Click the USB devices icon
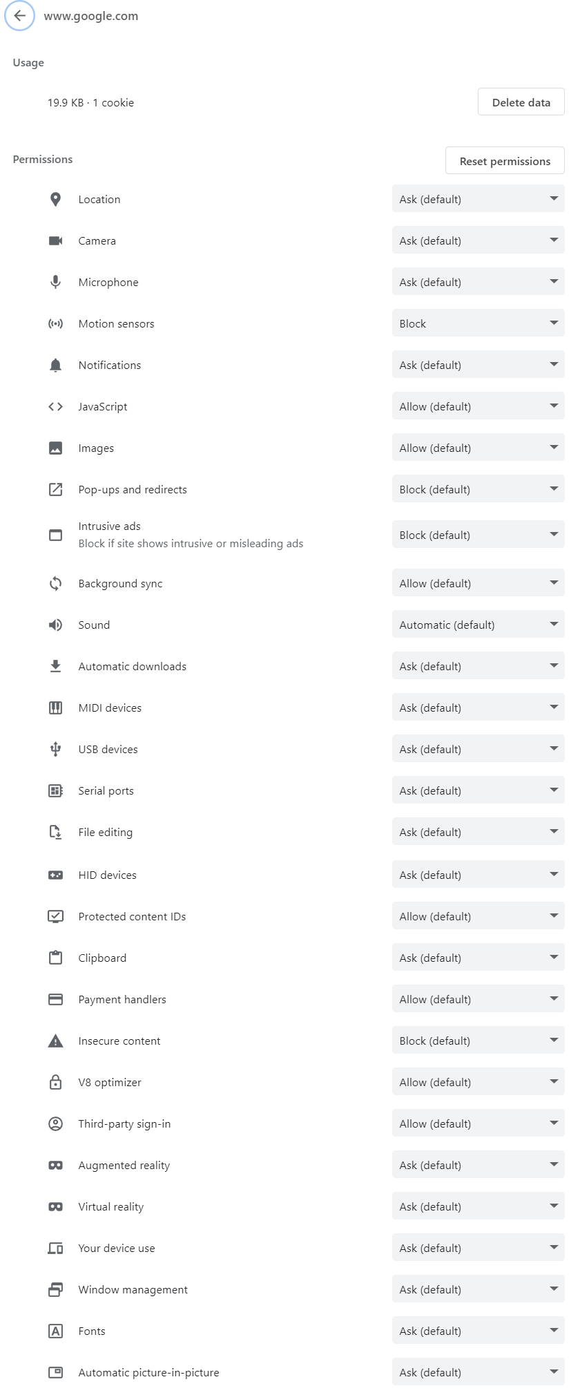 [x=56, y=749]
